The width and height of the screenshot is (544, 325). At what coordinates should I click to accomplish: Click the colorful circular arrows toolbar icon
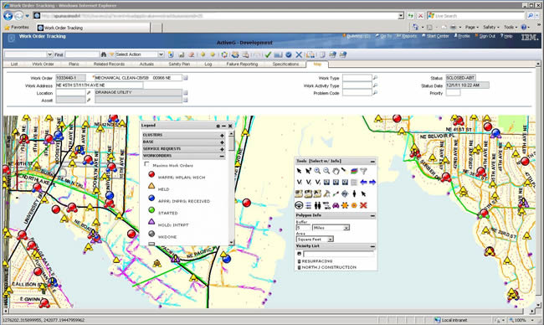(224, 54)
